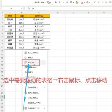Align text right in toolbar
This screenshot has width=112, height=112.
tap(102, 3)
